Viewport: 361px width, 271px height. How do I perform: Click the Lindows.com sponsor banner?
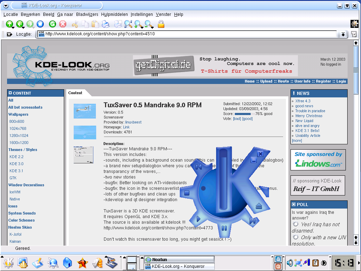(x=318, y=160)
